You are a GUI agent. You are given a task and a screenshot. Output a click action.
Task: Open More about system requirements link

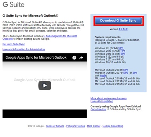point(109,98)
